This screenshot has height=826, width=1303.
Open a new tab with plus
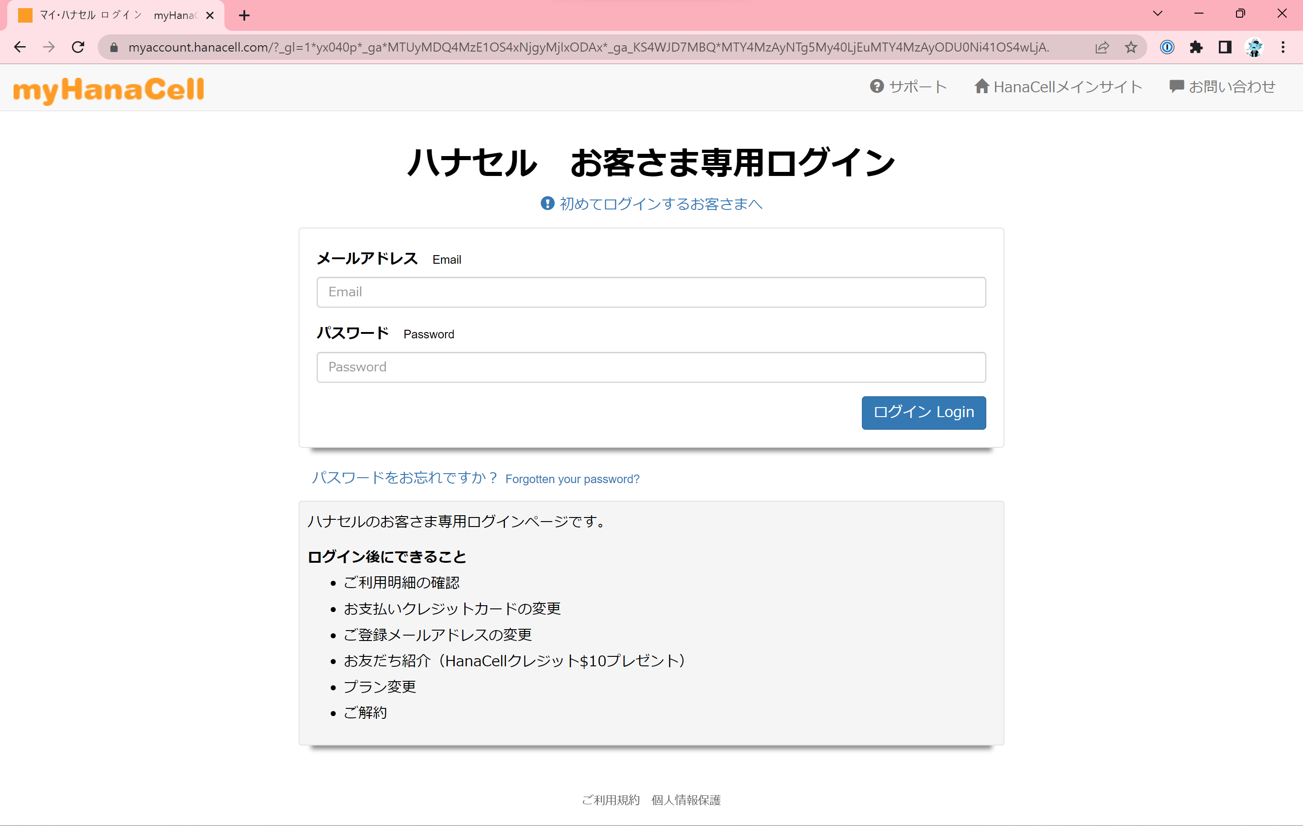244,16
